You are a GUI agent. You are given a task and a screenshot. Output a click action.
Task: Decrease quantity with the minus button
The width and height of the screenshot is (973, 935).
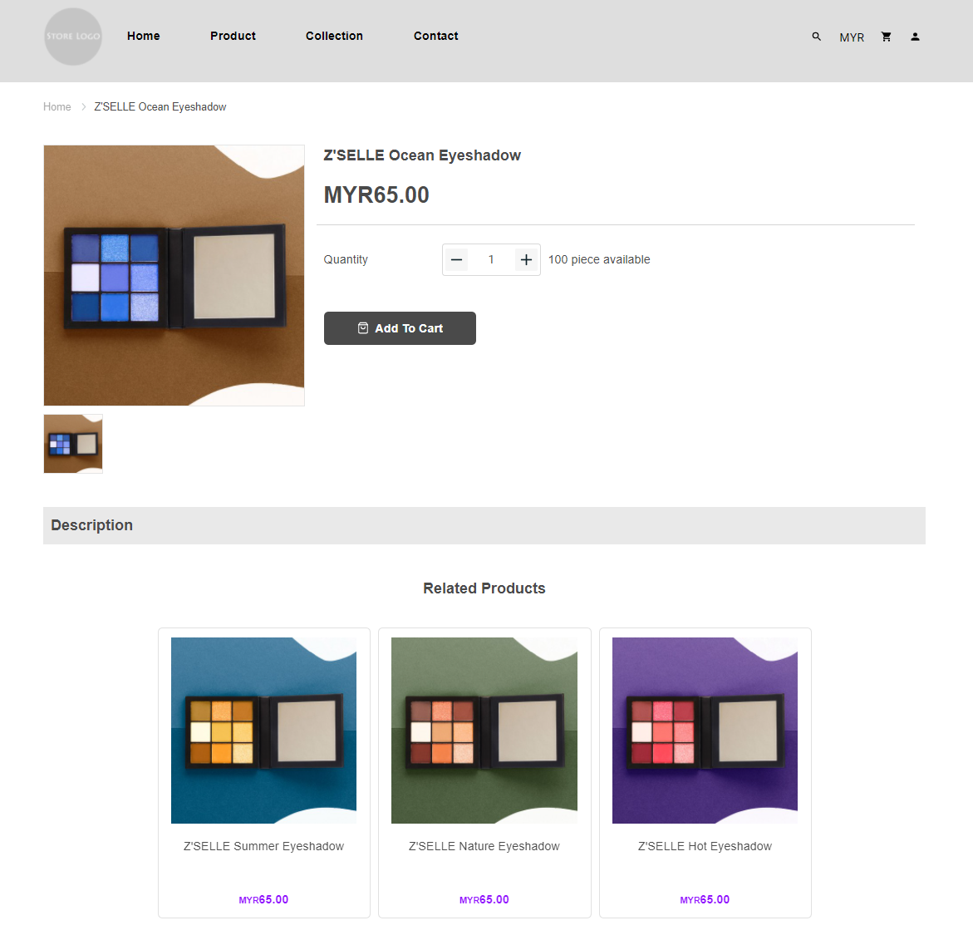(x=457, y=259)
